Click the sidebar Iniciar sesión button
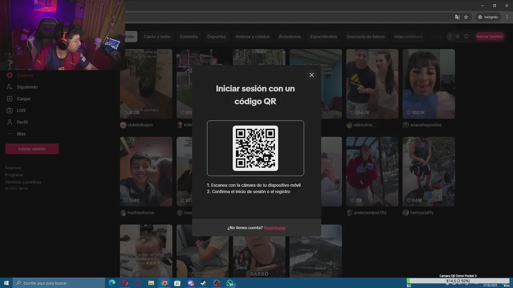Image resolution: width=513 pixels, height=288 pixels. (x=32, y=149)
